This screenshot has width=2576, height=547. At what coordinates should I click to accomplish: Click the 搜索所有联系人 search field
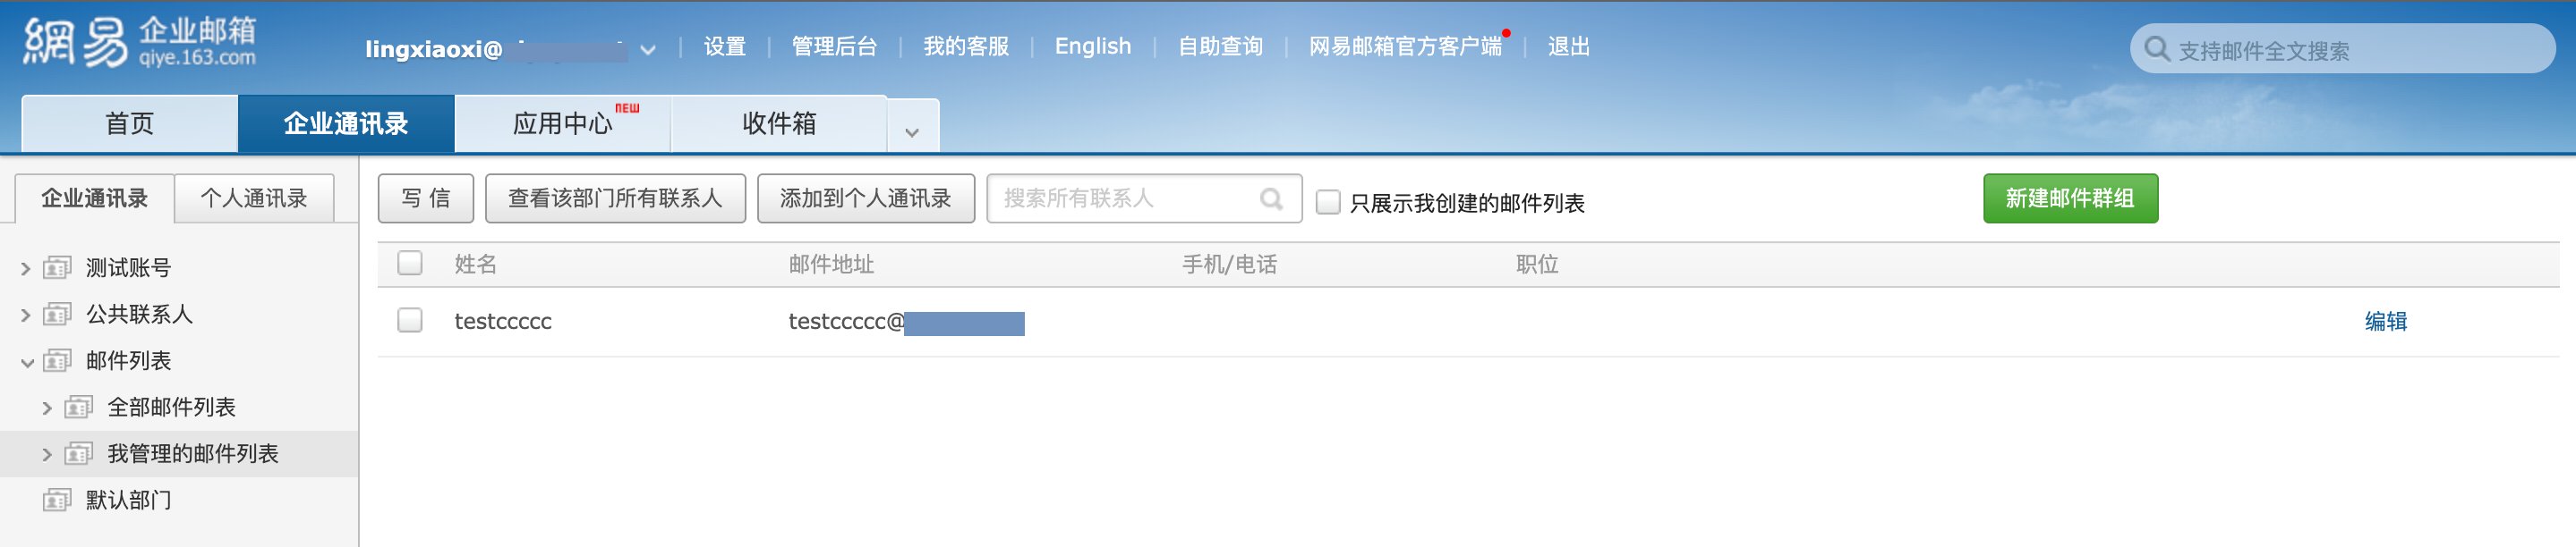tap(1125, 198)
